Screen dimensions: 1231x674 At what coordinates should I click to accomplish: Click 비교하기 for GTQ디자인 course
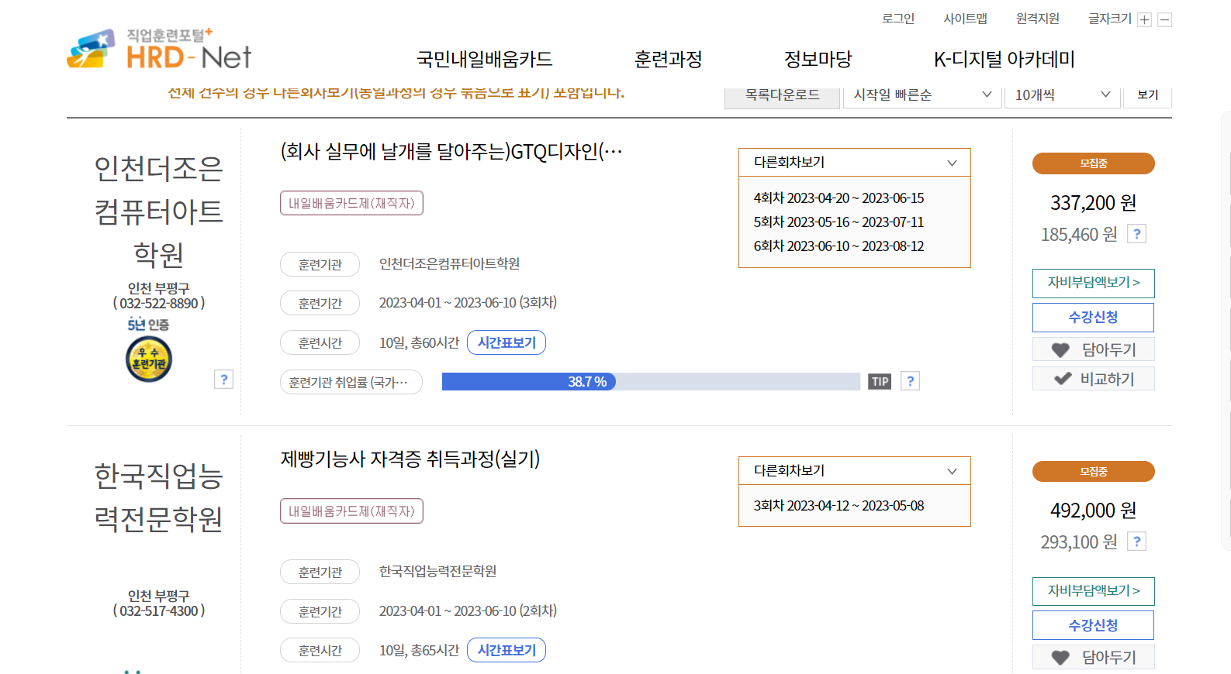pos(1093,379)
